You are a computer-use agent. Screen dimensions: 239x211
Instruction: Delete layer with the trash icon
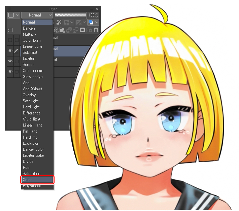click(96, 30)
